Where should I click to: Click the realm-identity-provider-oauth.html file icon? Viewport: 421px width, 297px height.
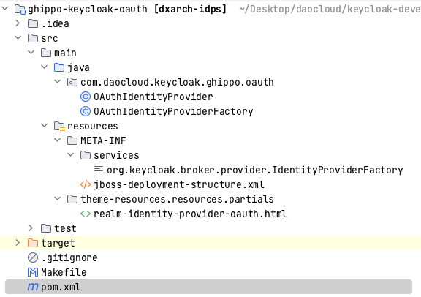(x=86, y=214)
